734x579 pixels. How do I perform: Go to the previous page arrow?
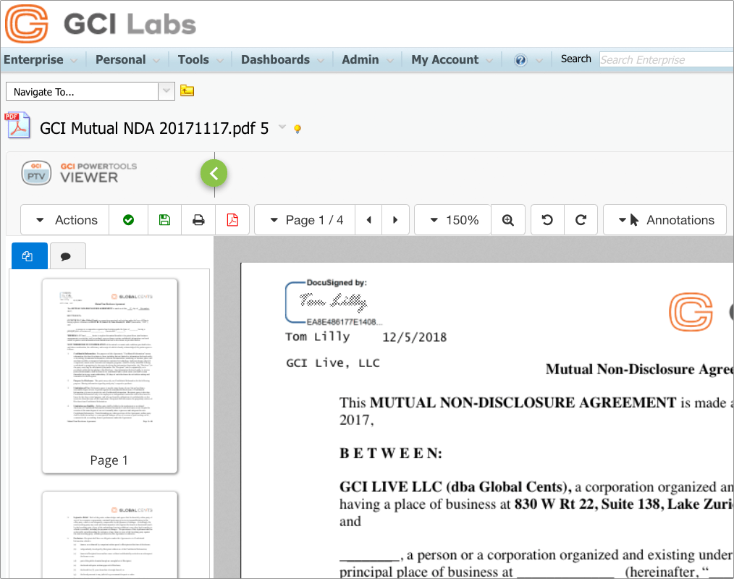pos(369,220)
